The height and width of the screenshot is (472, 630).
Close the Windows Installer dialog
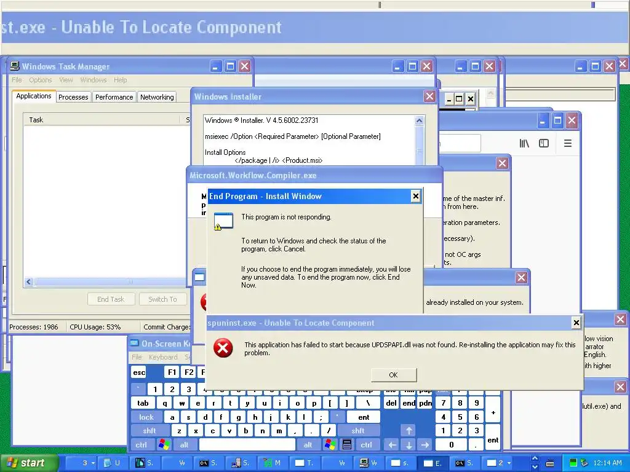pos(429,96)
